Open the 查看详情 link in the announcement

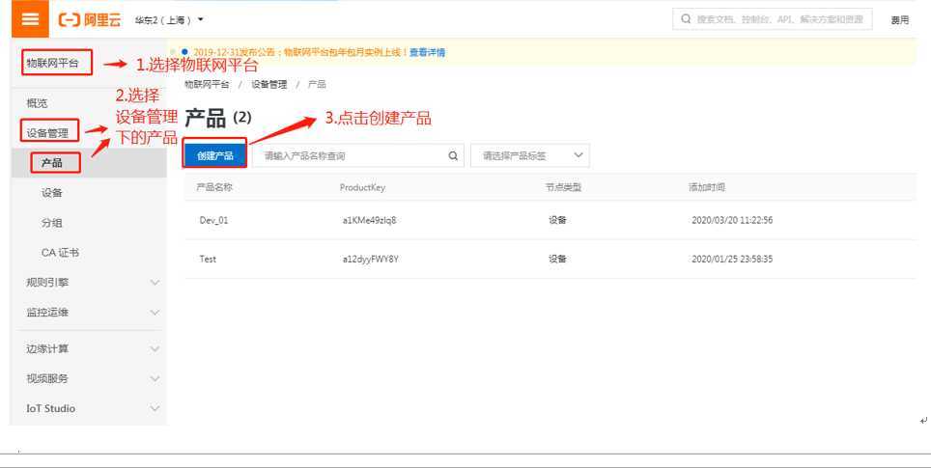428,52
